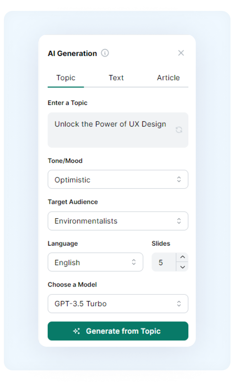Decrease slides count with down arrow
The height and width of the screenshot is (389, 234).
click(x=182, y=267)
